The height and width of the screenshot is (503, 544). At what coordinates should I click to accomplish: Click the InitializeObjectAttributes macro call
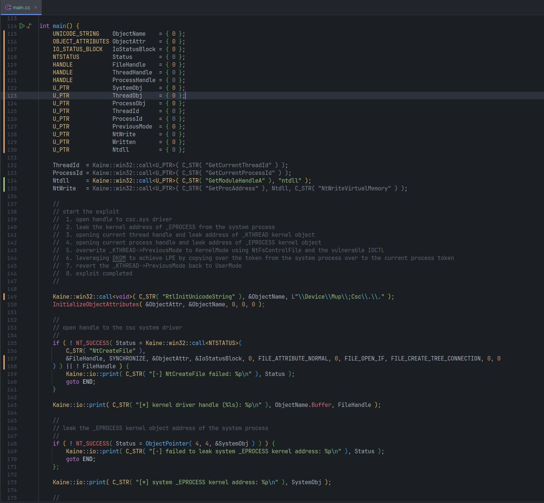click(x=96, y=305)
